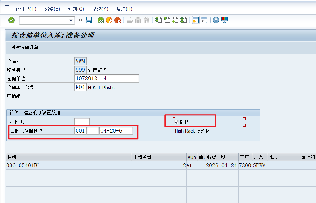The width and height of the screenshot is (316, 203).
Task: Click the Print icon
Action: [x=130, y=20]
